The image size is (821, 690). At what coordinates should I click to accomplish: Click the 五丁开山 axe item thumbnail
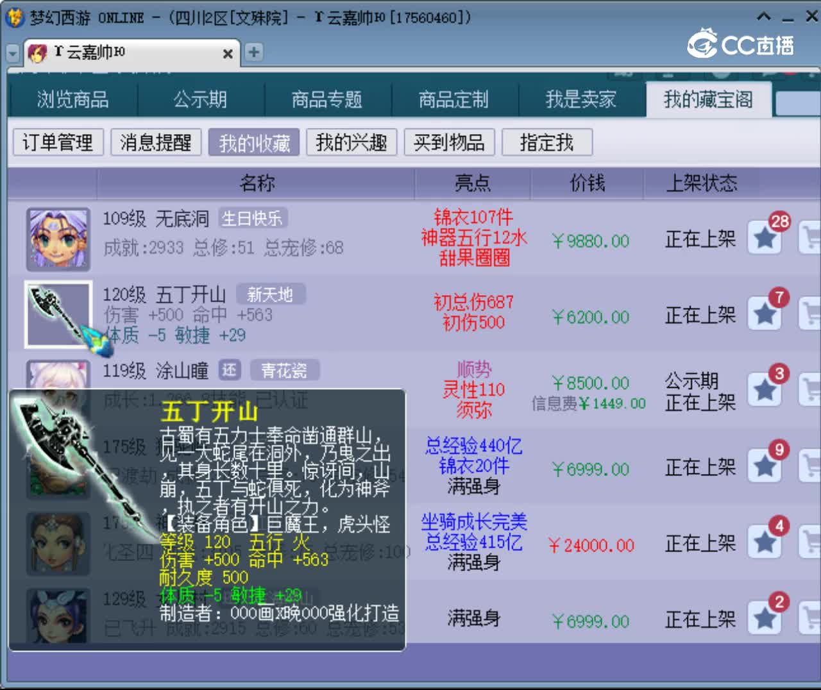[58, 314]
